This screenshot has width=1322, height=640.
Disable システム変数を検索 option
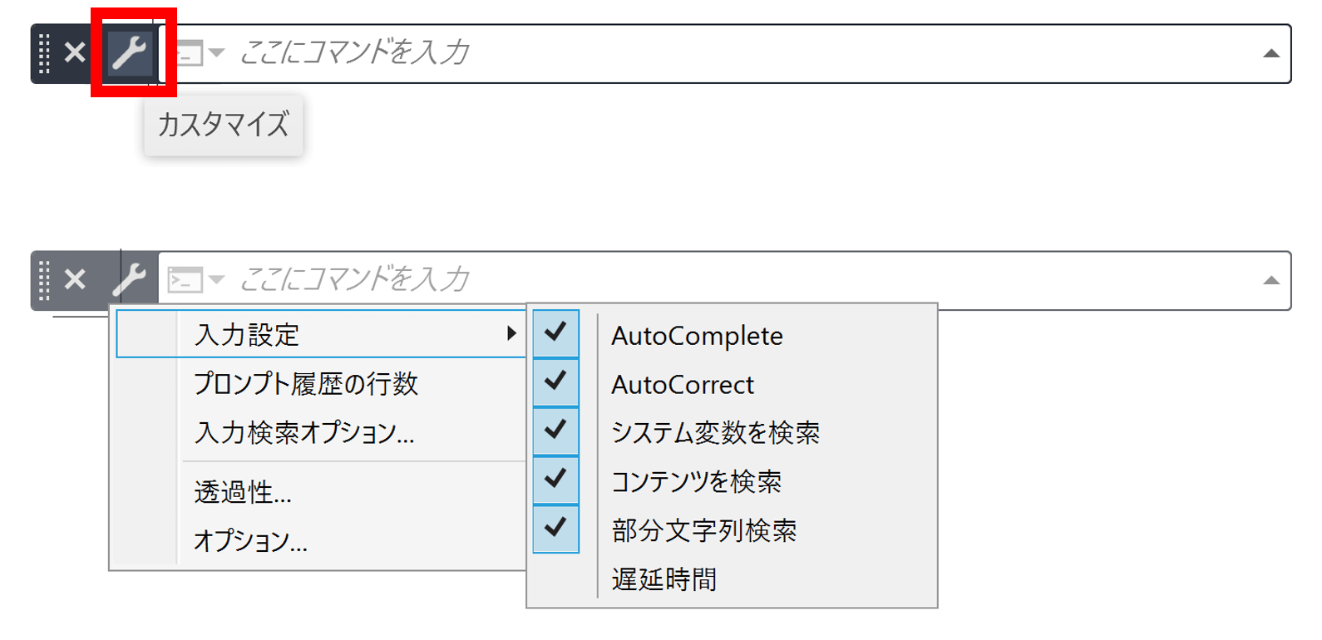715,432
